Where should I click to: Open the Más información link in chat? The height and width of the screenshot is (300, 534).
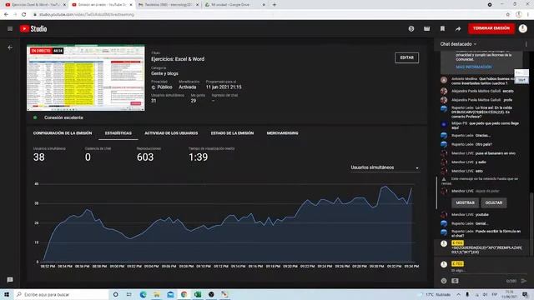tap(474, 67)
